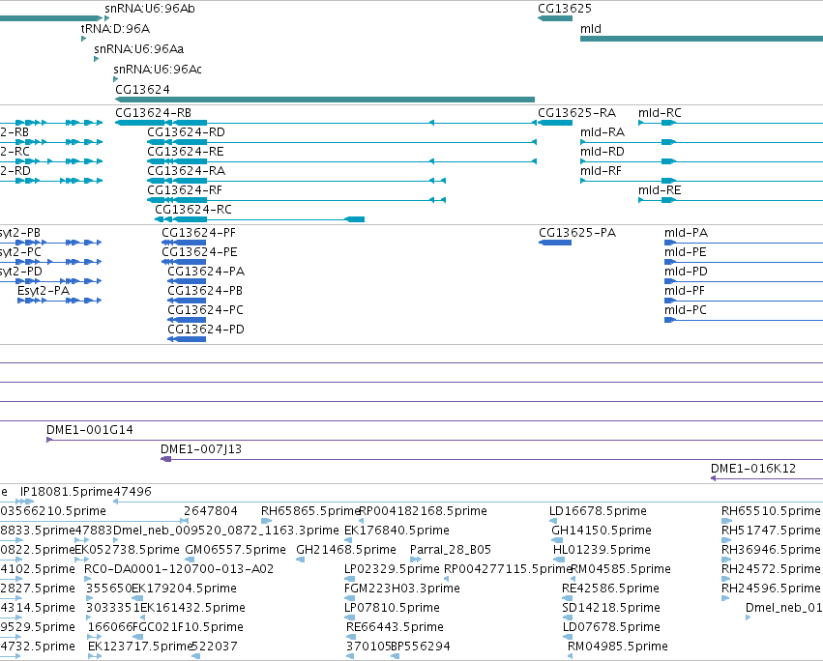The image size is (823, 661).
Task: Select the LD07678.5prime EST label
Action: (611, 628)
